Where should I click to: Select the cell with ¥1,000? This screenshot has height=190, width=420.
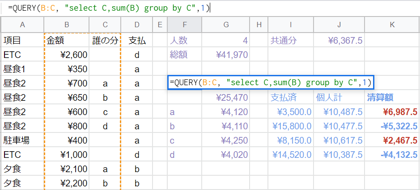coord(67,154)
